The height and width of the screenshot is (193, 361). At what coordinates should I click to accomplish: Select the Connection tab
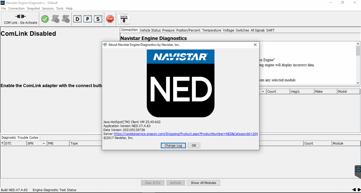[x=130, y=30]
